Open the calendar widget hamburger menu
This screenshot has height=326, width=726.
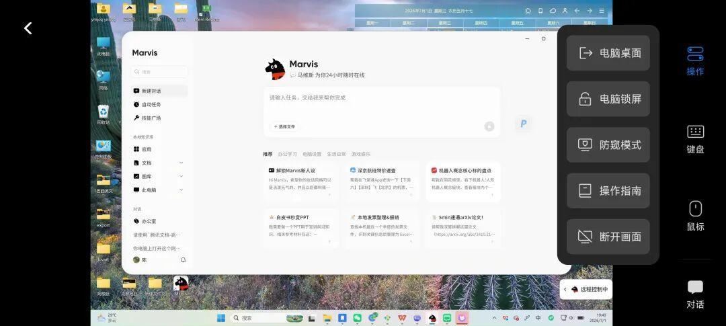pyautogui.click(x=602, y=11)
